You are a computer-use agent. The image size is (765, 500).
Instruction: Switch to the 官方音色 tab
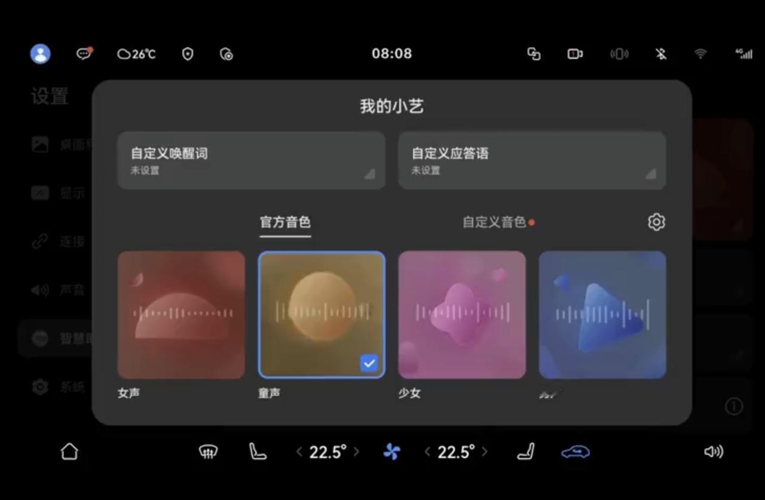tap(285, 222)
